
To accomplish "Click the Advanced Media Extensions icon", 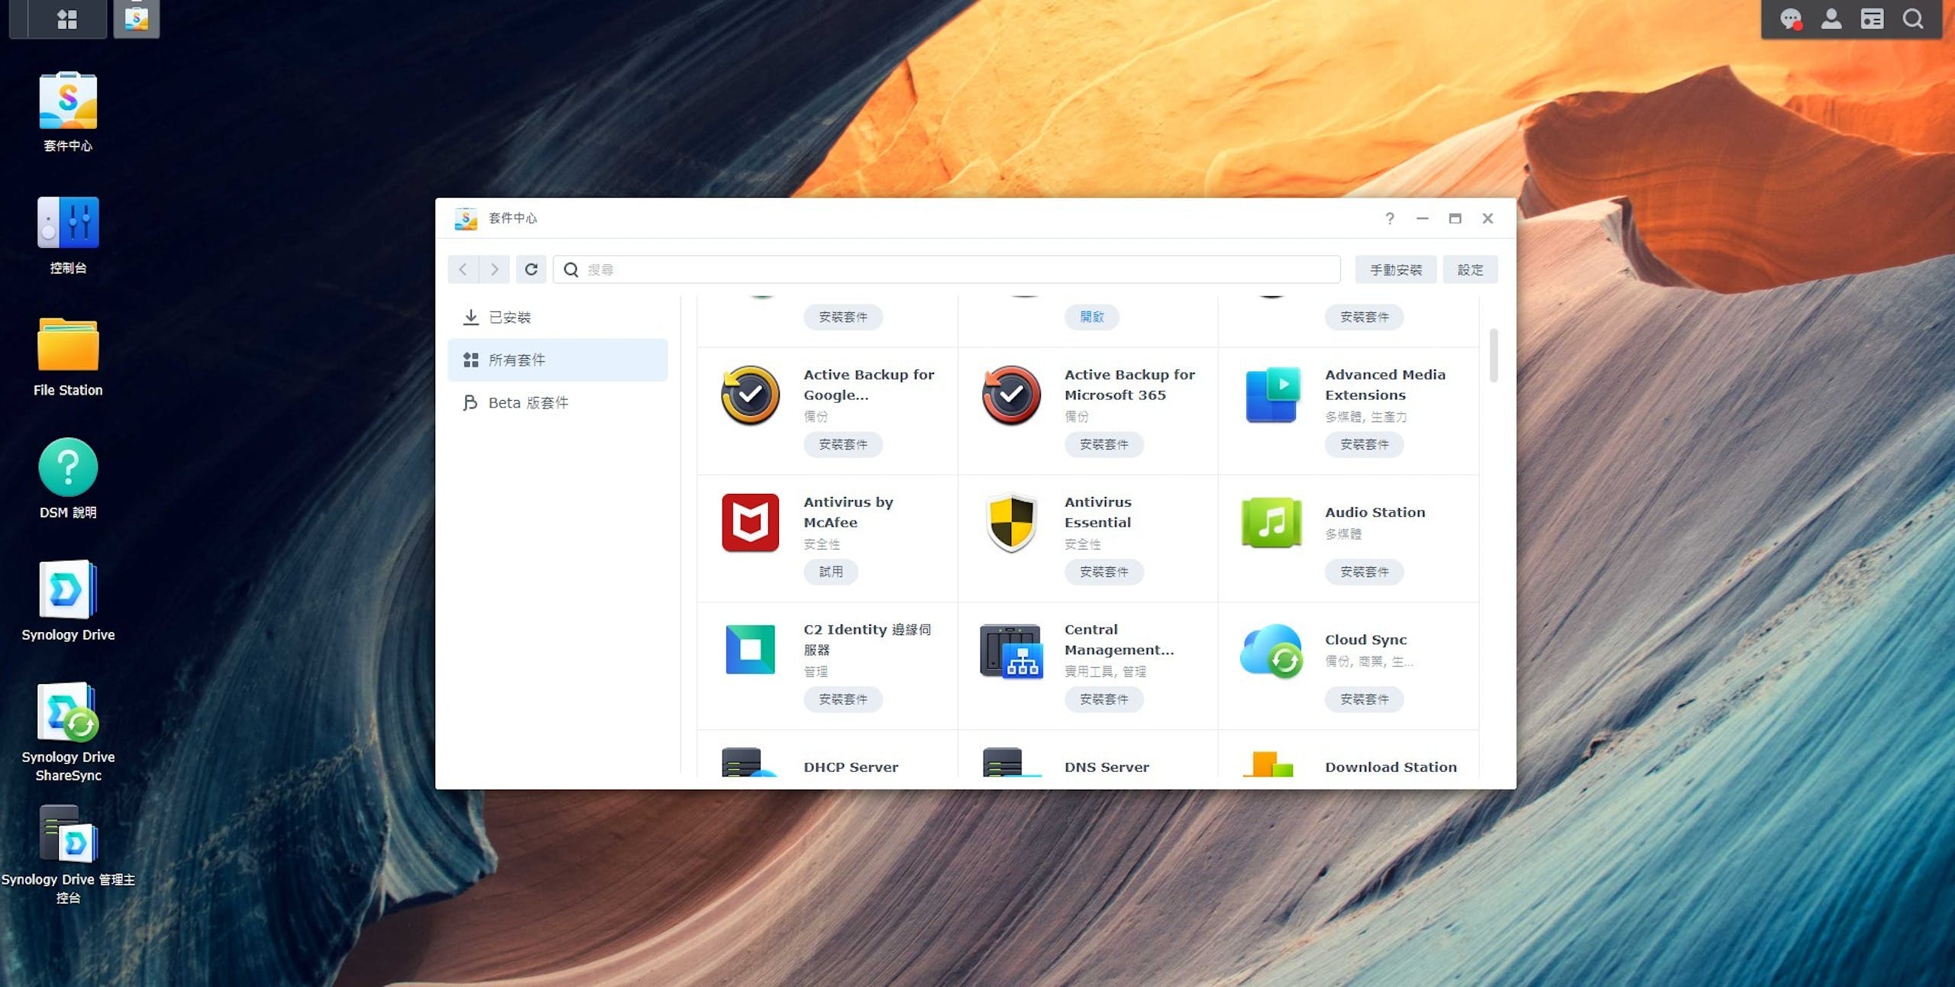I will (1272, 395).
